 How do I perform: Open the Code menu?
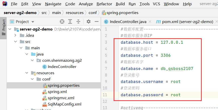70,4
